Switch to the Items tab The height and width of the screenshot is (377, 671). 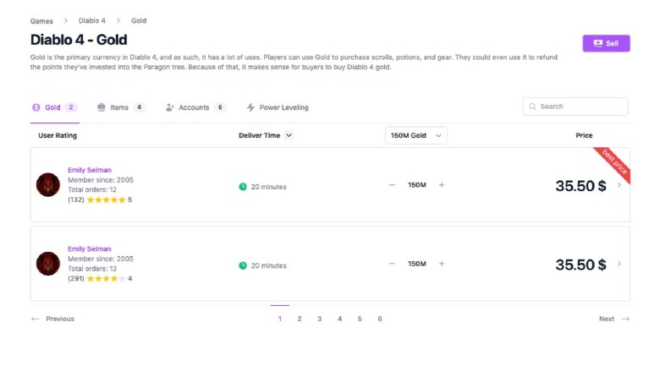pos(121,107)
